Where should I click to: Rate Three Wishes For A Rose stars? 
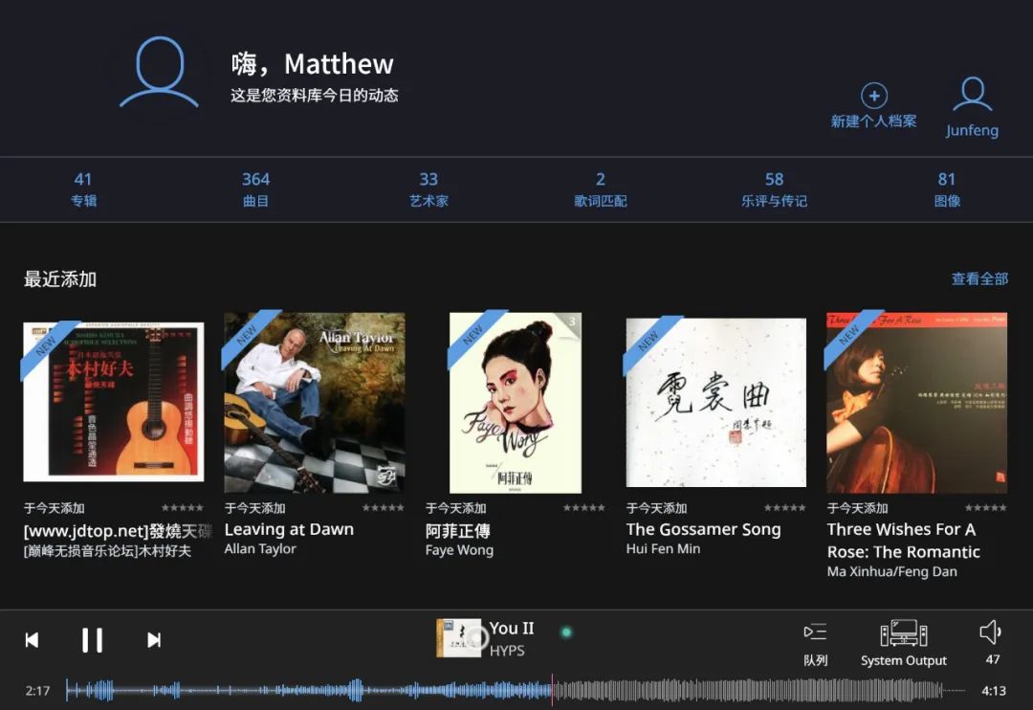[985, 507]
